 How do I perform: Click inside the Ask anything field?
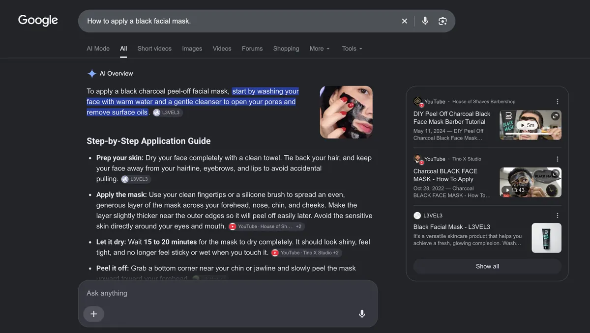point(228,293)
